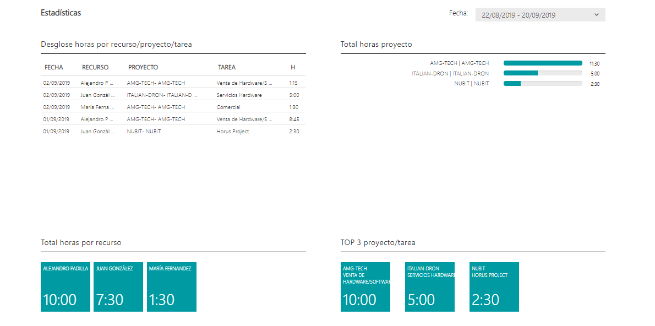Click the H hours column header
The height and width of the screenshot is (326, 655).
pyautogui.click(x=293, y=67)
